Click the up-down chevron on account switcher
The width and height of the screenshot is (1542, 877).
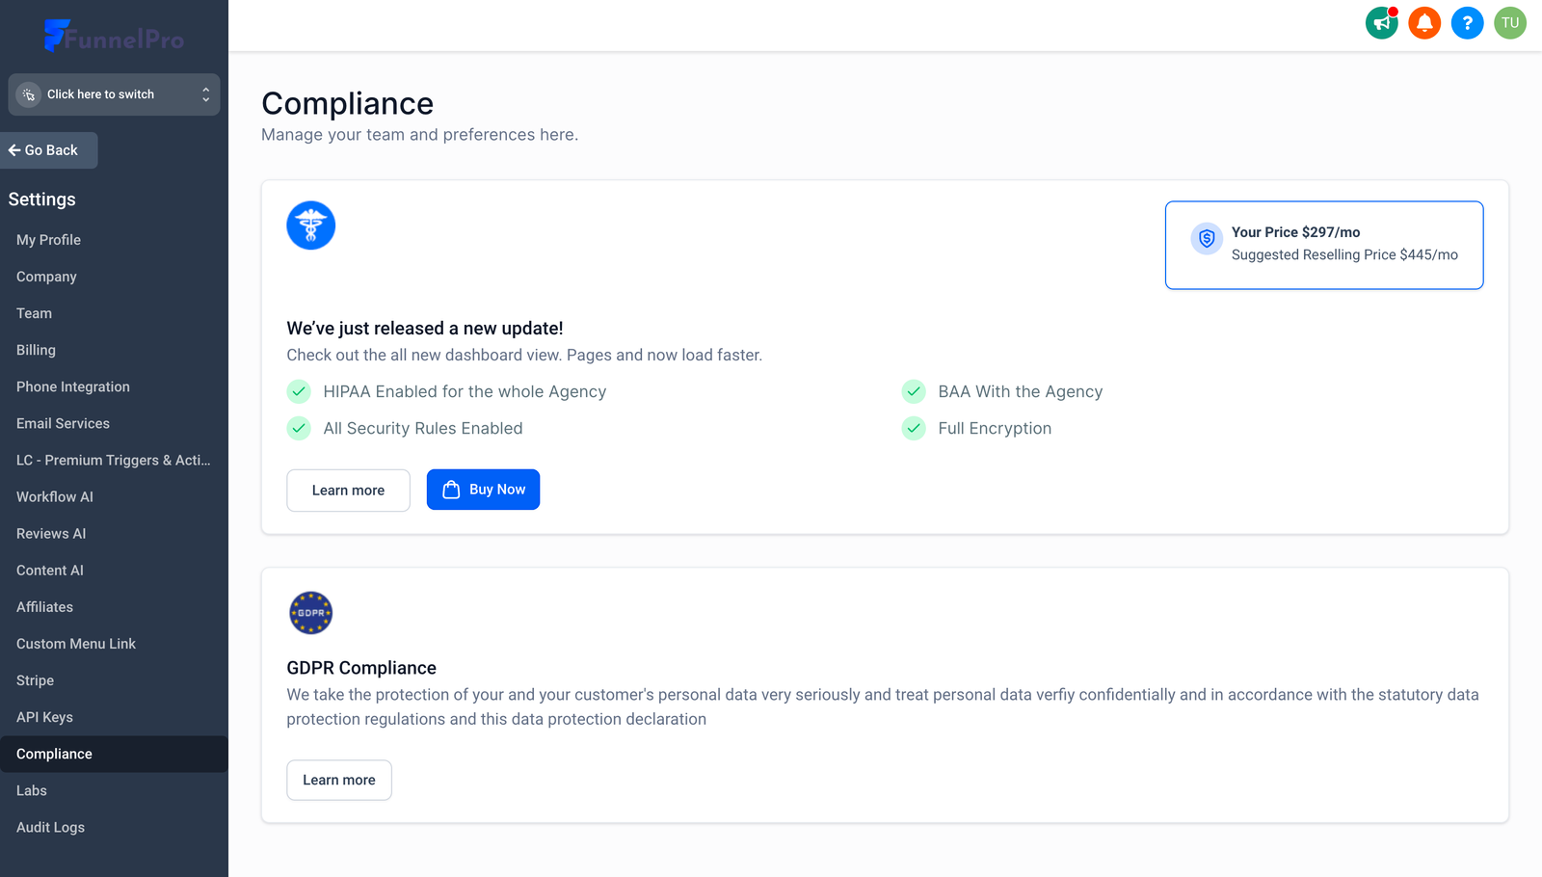(205, 94)
